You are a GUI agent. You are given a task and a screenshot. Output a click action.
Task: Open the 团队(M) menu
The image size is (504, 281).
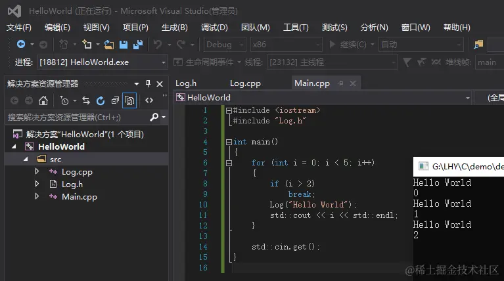[255, 28]
